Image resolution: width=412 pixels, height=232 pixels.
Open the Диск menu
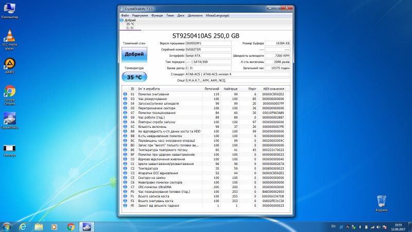pyautogui.click(x=181, y=15)
